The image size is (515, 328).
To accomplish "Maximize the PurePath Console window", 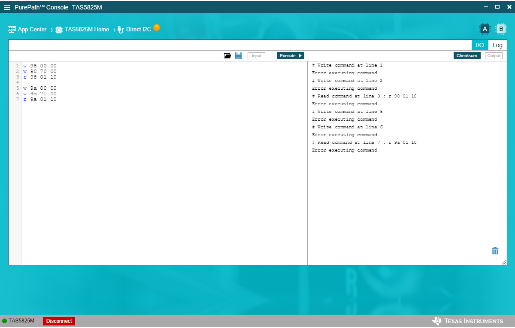I will coord(497,7).
